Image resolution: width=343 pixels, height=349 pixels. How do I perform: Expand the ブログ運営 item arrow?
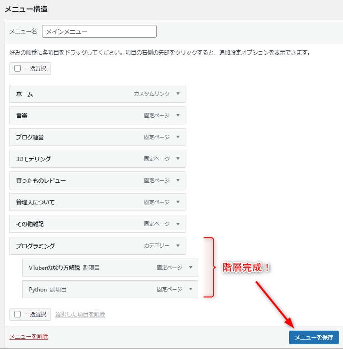click(x=178, y=137)
